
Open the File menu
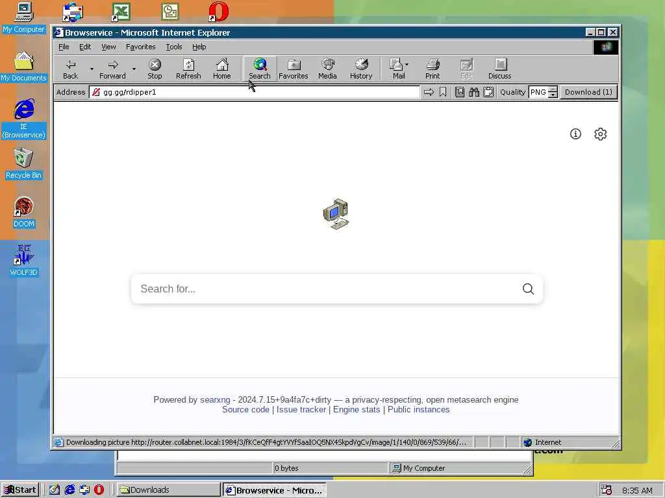(x=64, y=47)
